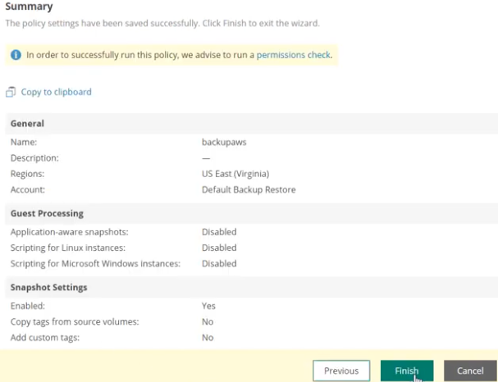Click the Copy tags from source volumes label
The image size is (498, 382).
pyautogui.click(x=75, y=321)
